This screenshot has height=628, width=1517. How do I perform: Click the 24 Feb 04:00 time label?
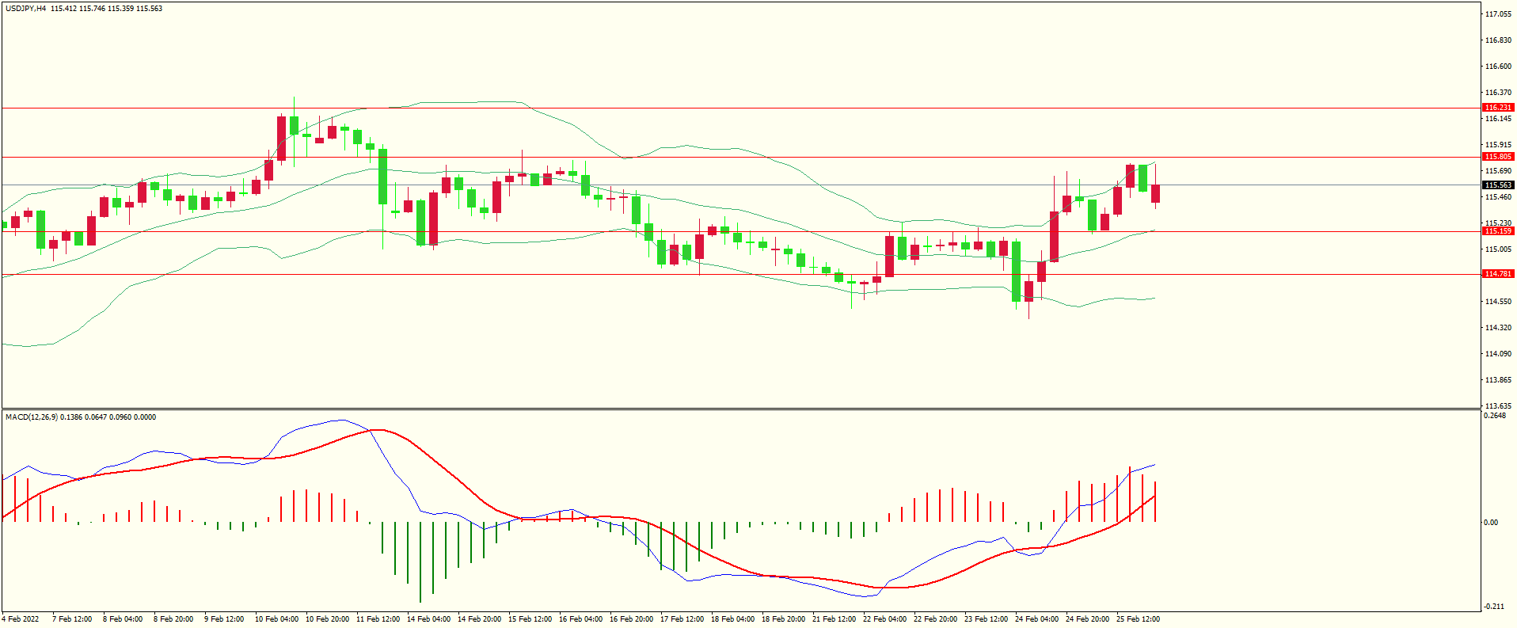click(1036, 619)
